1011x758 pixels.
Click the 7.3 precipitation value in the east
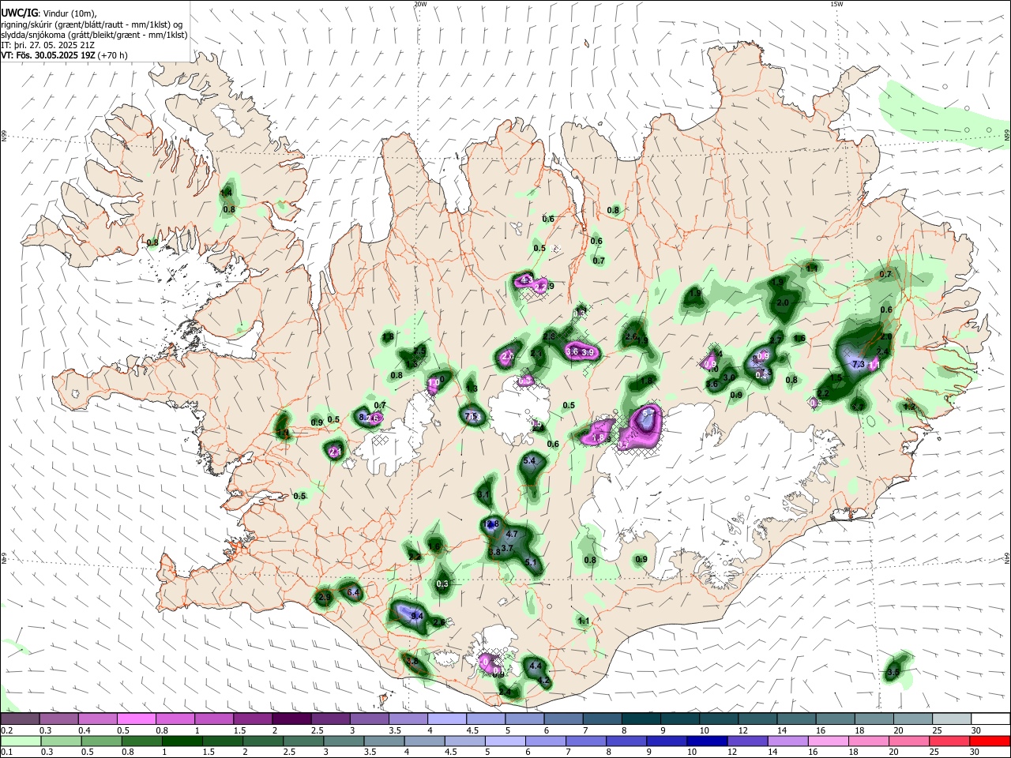point(859,364)
